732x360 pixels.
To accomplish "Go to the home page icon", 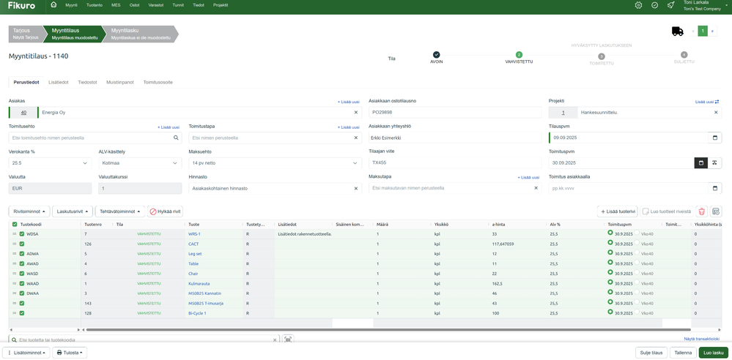I will 53,5.
